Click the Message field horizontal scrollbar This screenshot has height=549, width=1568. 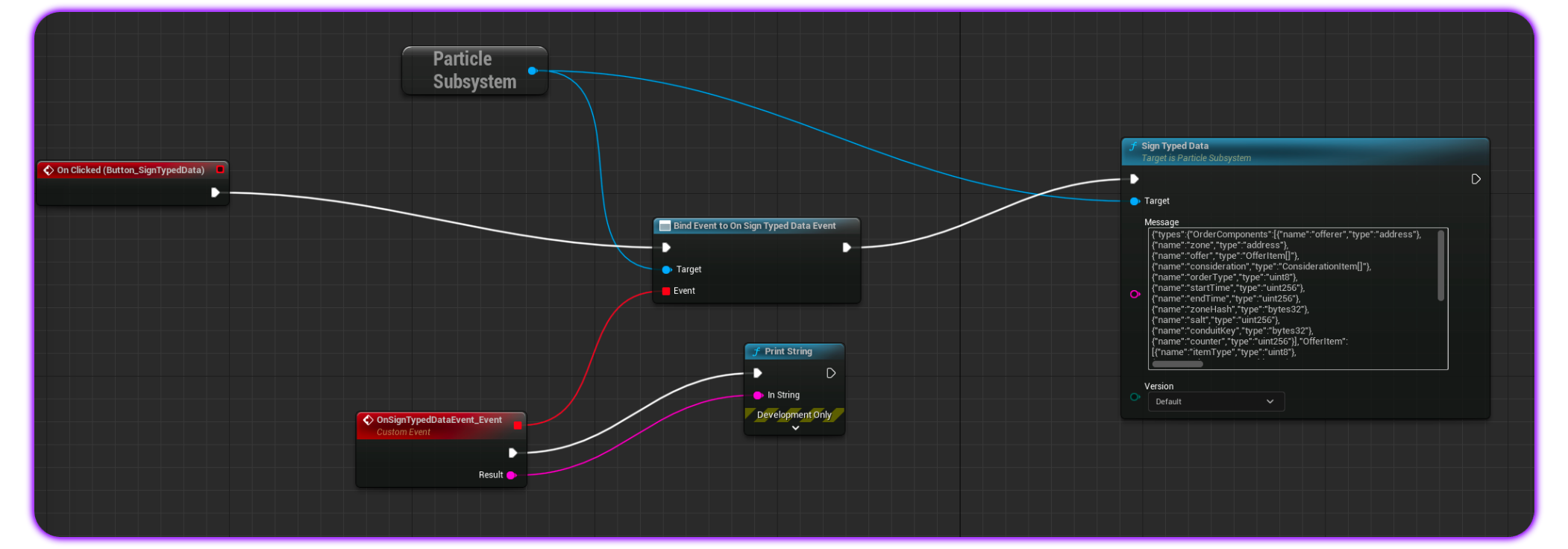click(x=1178, y=364)
